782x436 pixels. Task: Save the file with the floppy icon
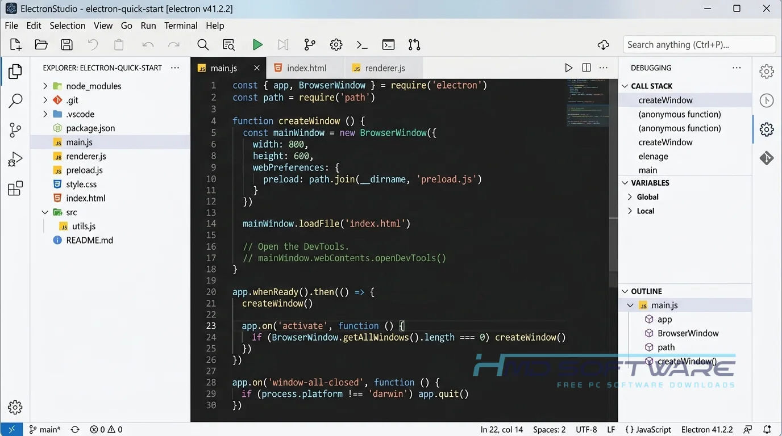pos(67,45)
